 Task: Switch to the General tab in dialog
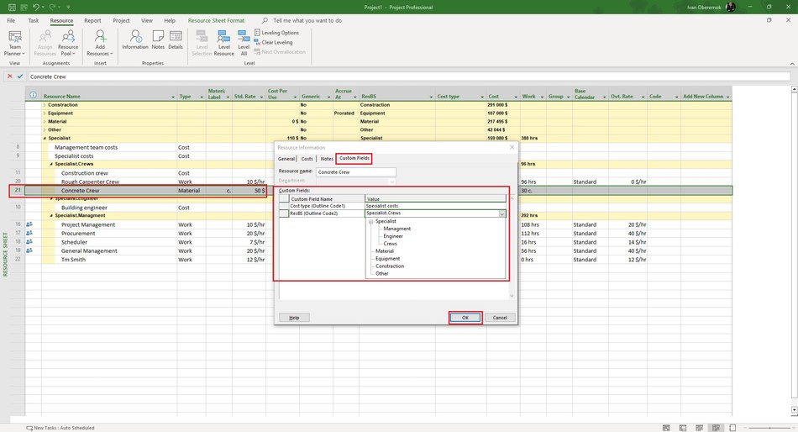(x=286, y=159)
